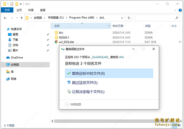This screenshot has height=129, width=184.
Task: Click the avl_SSQ.dat Chrome file icon
Action: pos(56,42)
